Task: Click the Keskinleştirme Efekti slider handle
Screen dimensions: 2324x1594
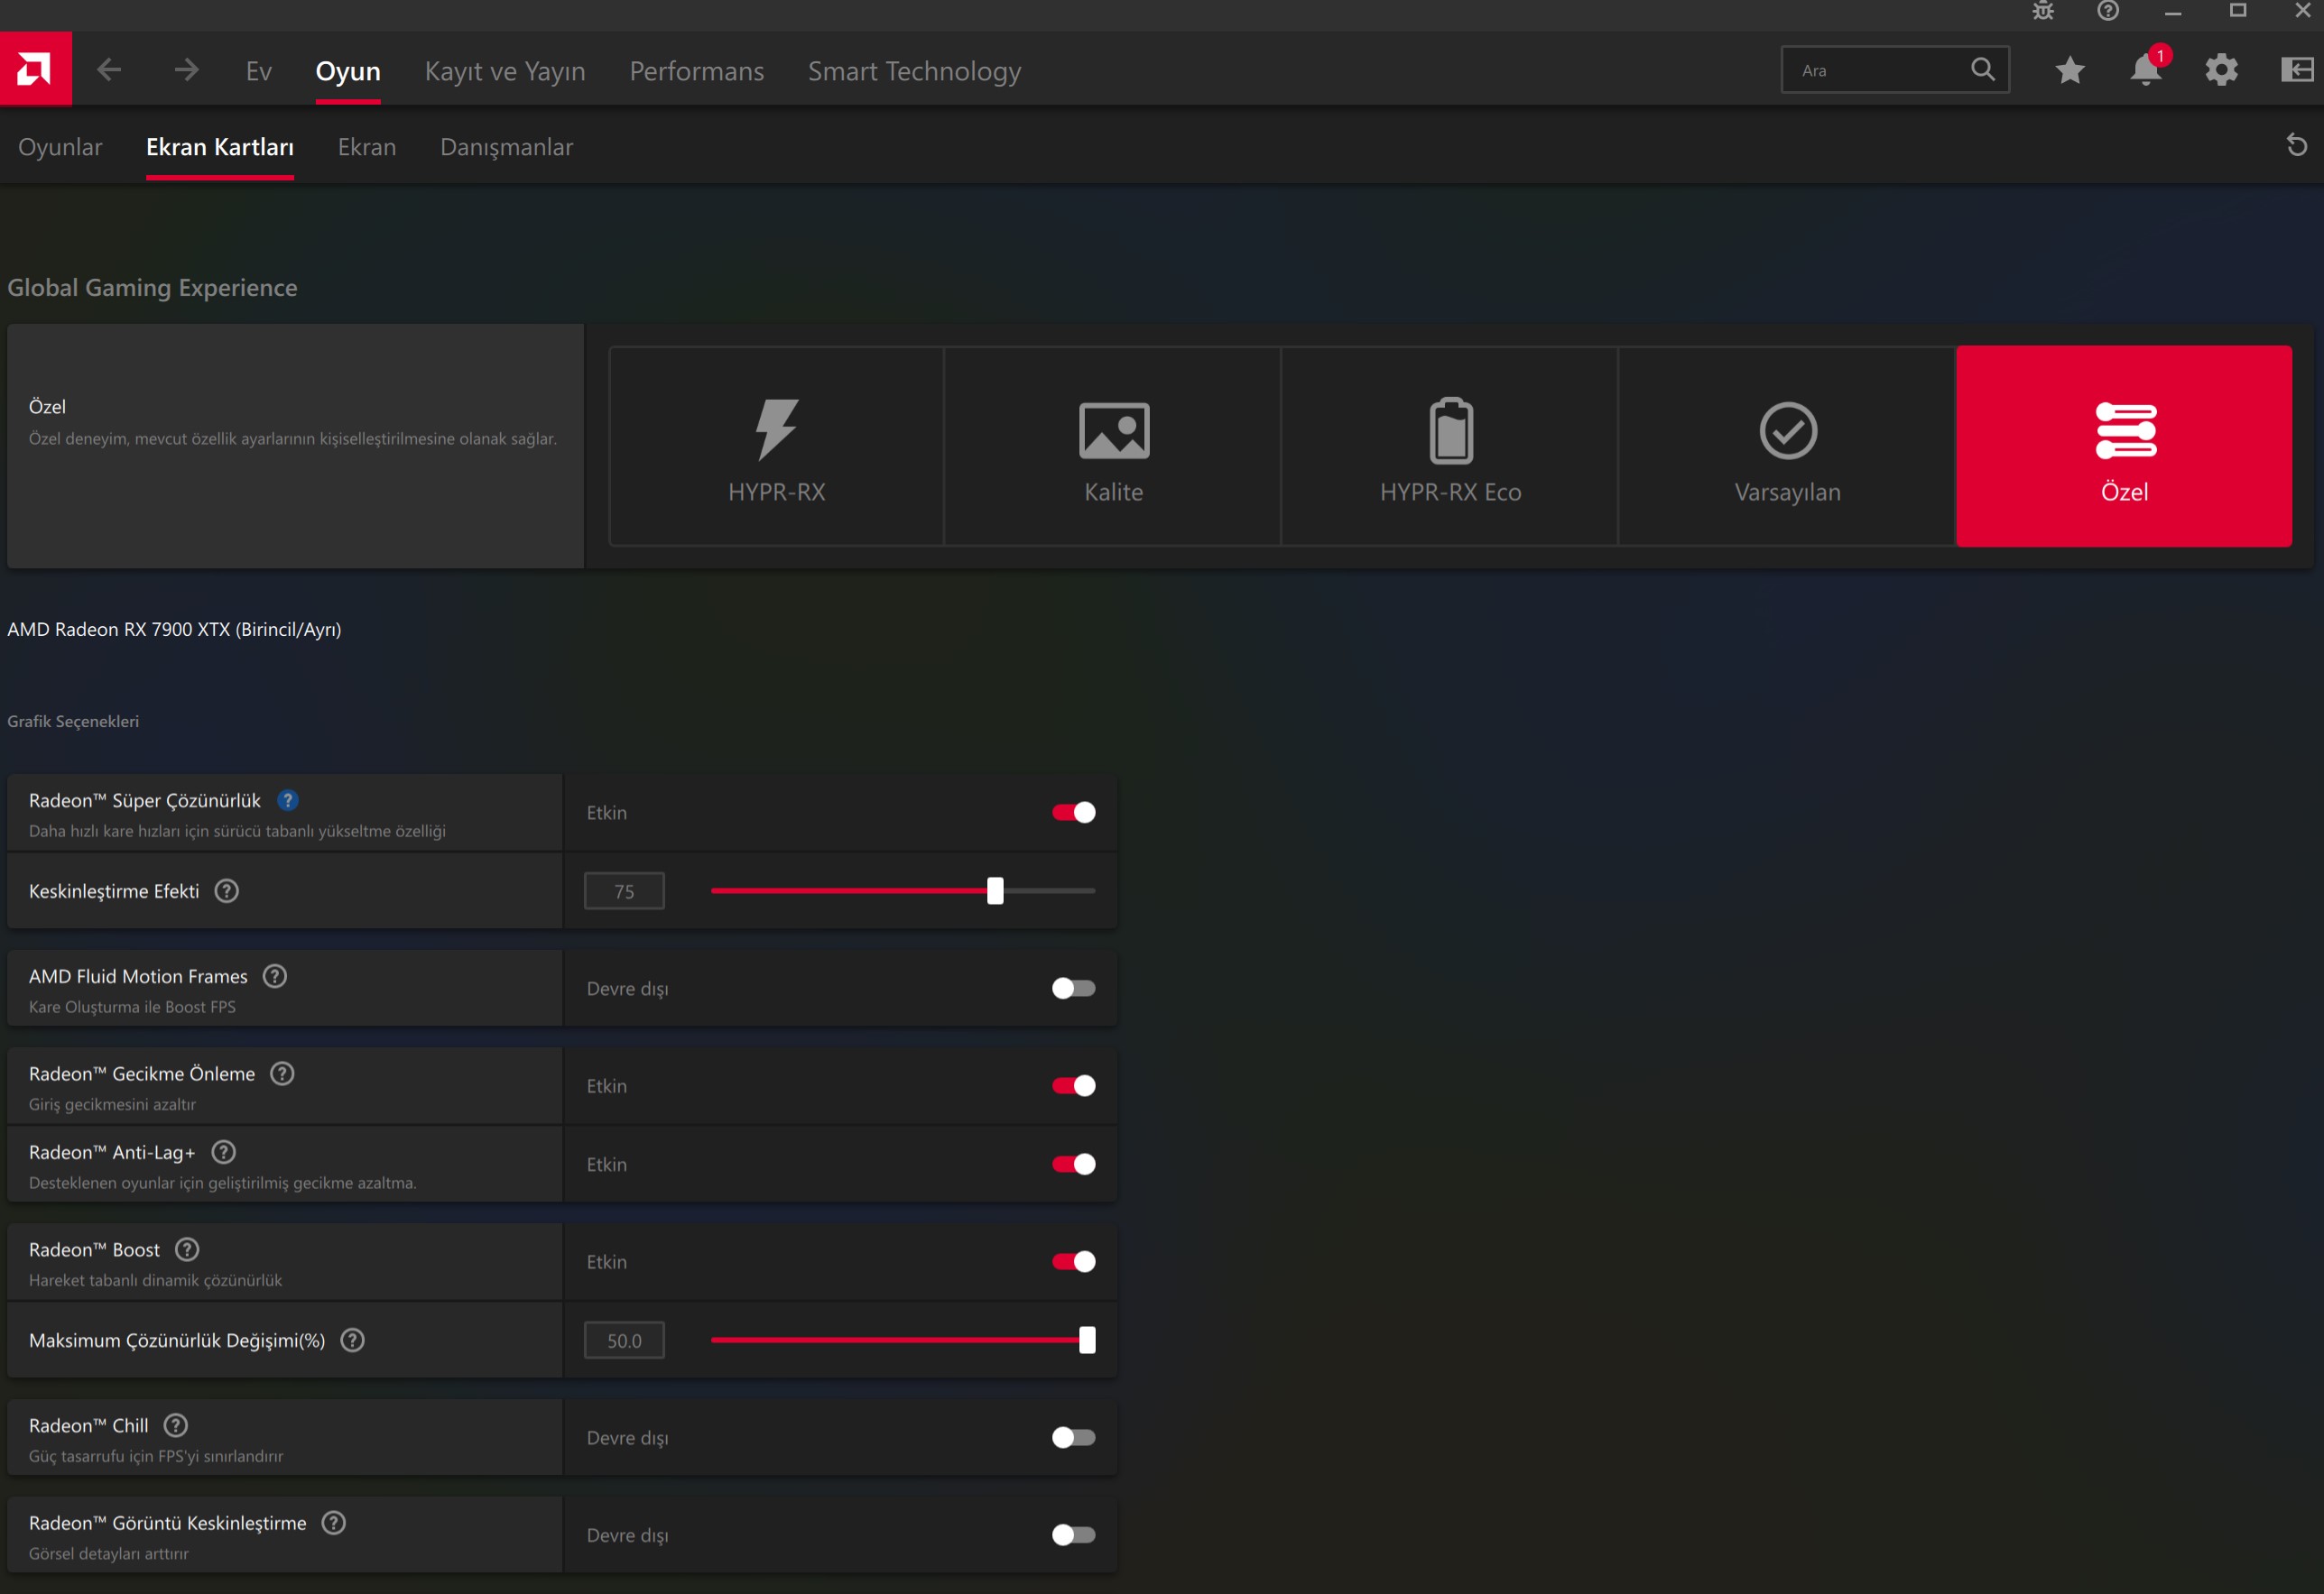Action: tap(995, 890)
